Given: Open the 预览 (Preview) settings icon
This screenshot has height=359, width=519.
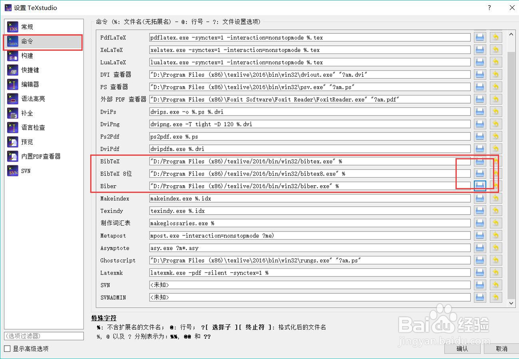Looking at the screenshot, I should (12, 142).
